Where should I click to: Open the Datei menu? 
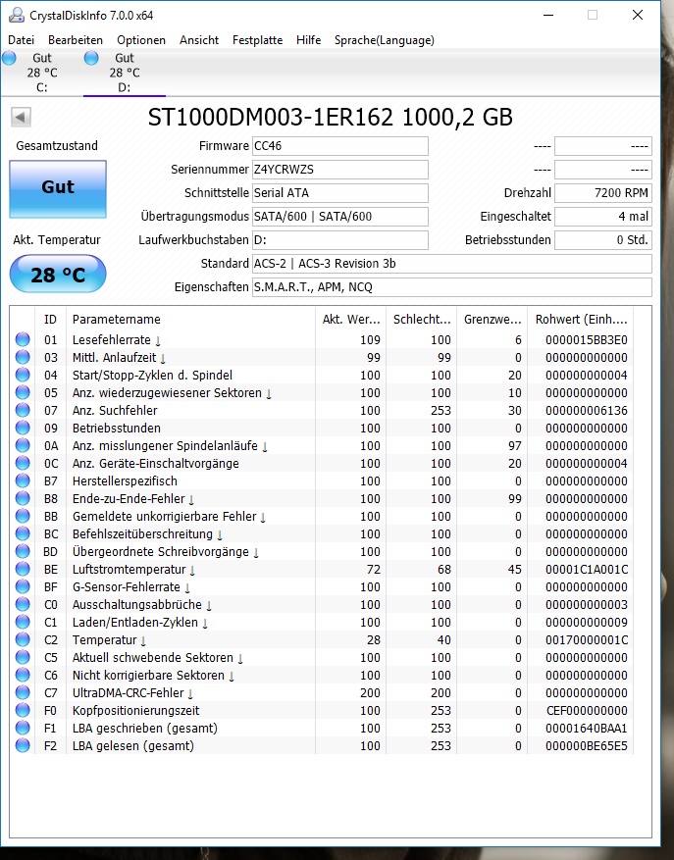(x=21, y=40)
